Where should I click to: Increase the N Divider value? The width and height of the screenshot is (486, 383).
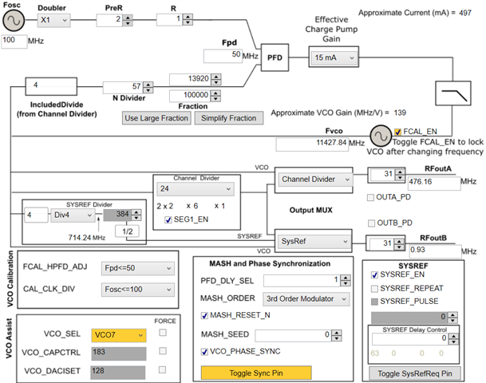point(148,85)
